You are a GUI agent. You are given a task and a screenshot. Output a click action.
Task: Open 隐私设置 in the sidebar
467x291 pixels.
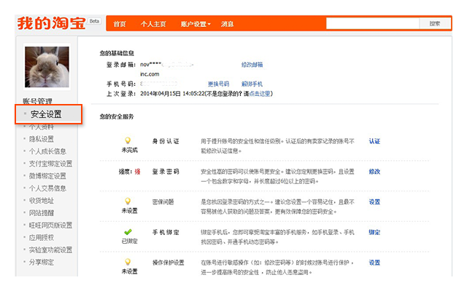coord(42,139)
